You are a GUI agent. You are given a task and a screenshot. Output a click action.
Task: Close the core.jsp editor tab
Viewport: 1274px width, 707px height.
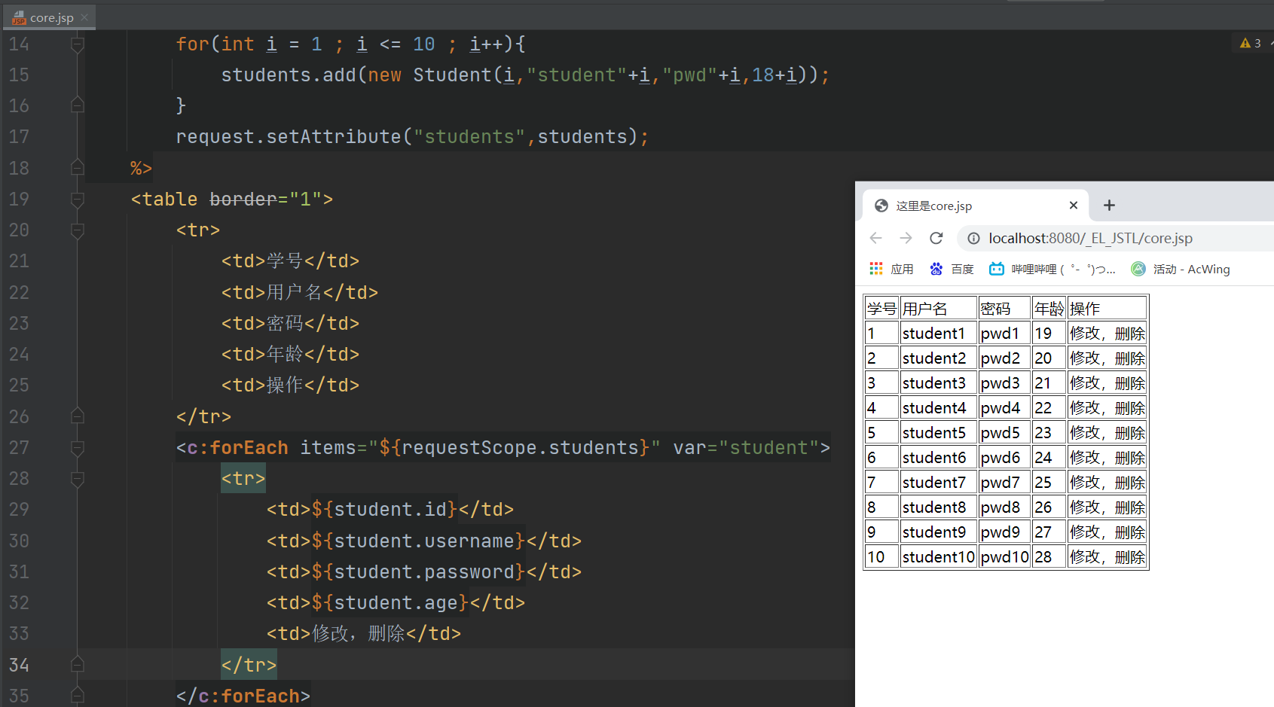click(84, 17)
